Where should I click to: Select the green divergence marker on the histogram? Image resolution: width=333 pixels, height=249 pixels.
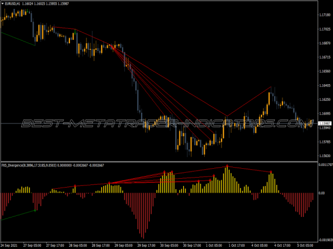[35, 211]
